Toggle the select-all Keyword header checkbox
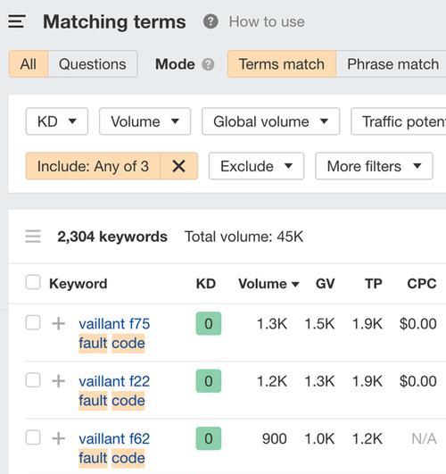446x474 pixels. click(33, 282)
